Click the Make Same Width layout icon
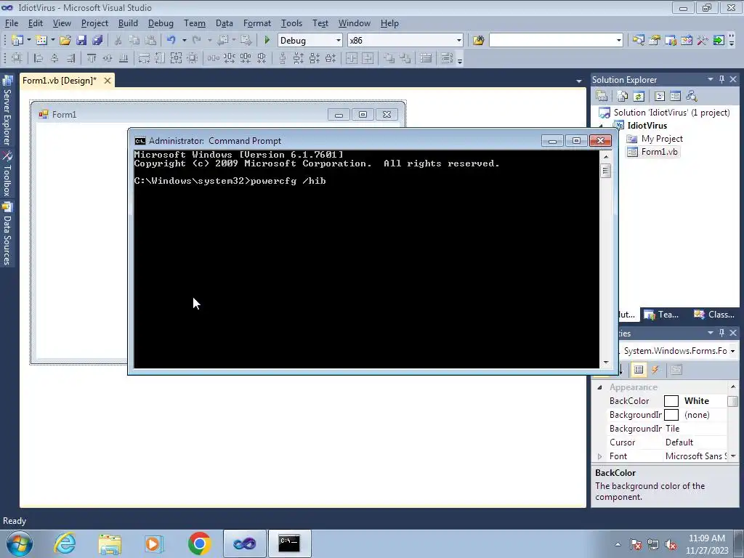 coord(144,58)
